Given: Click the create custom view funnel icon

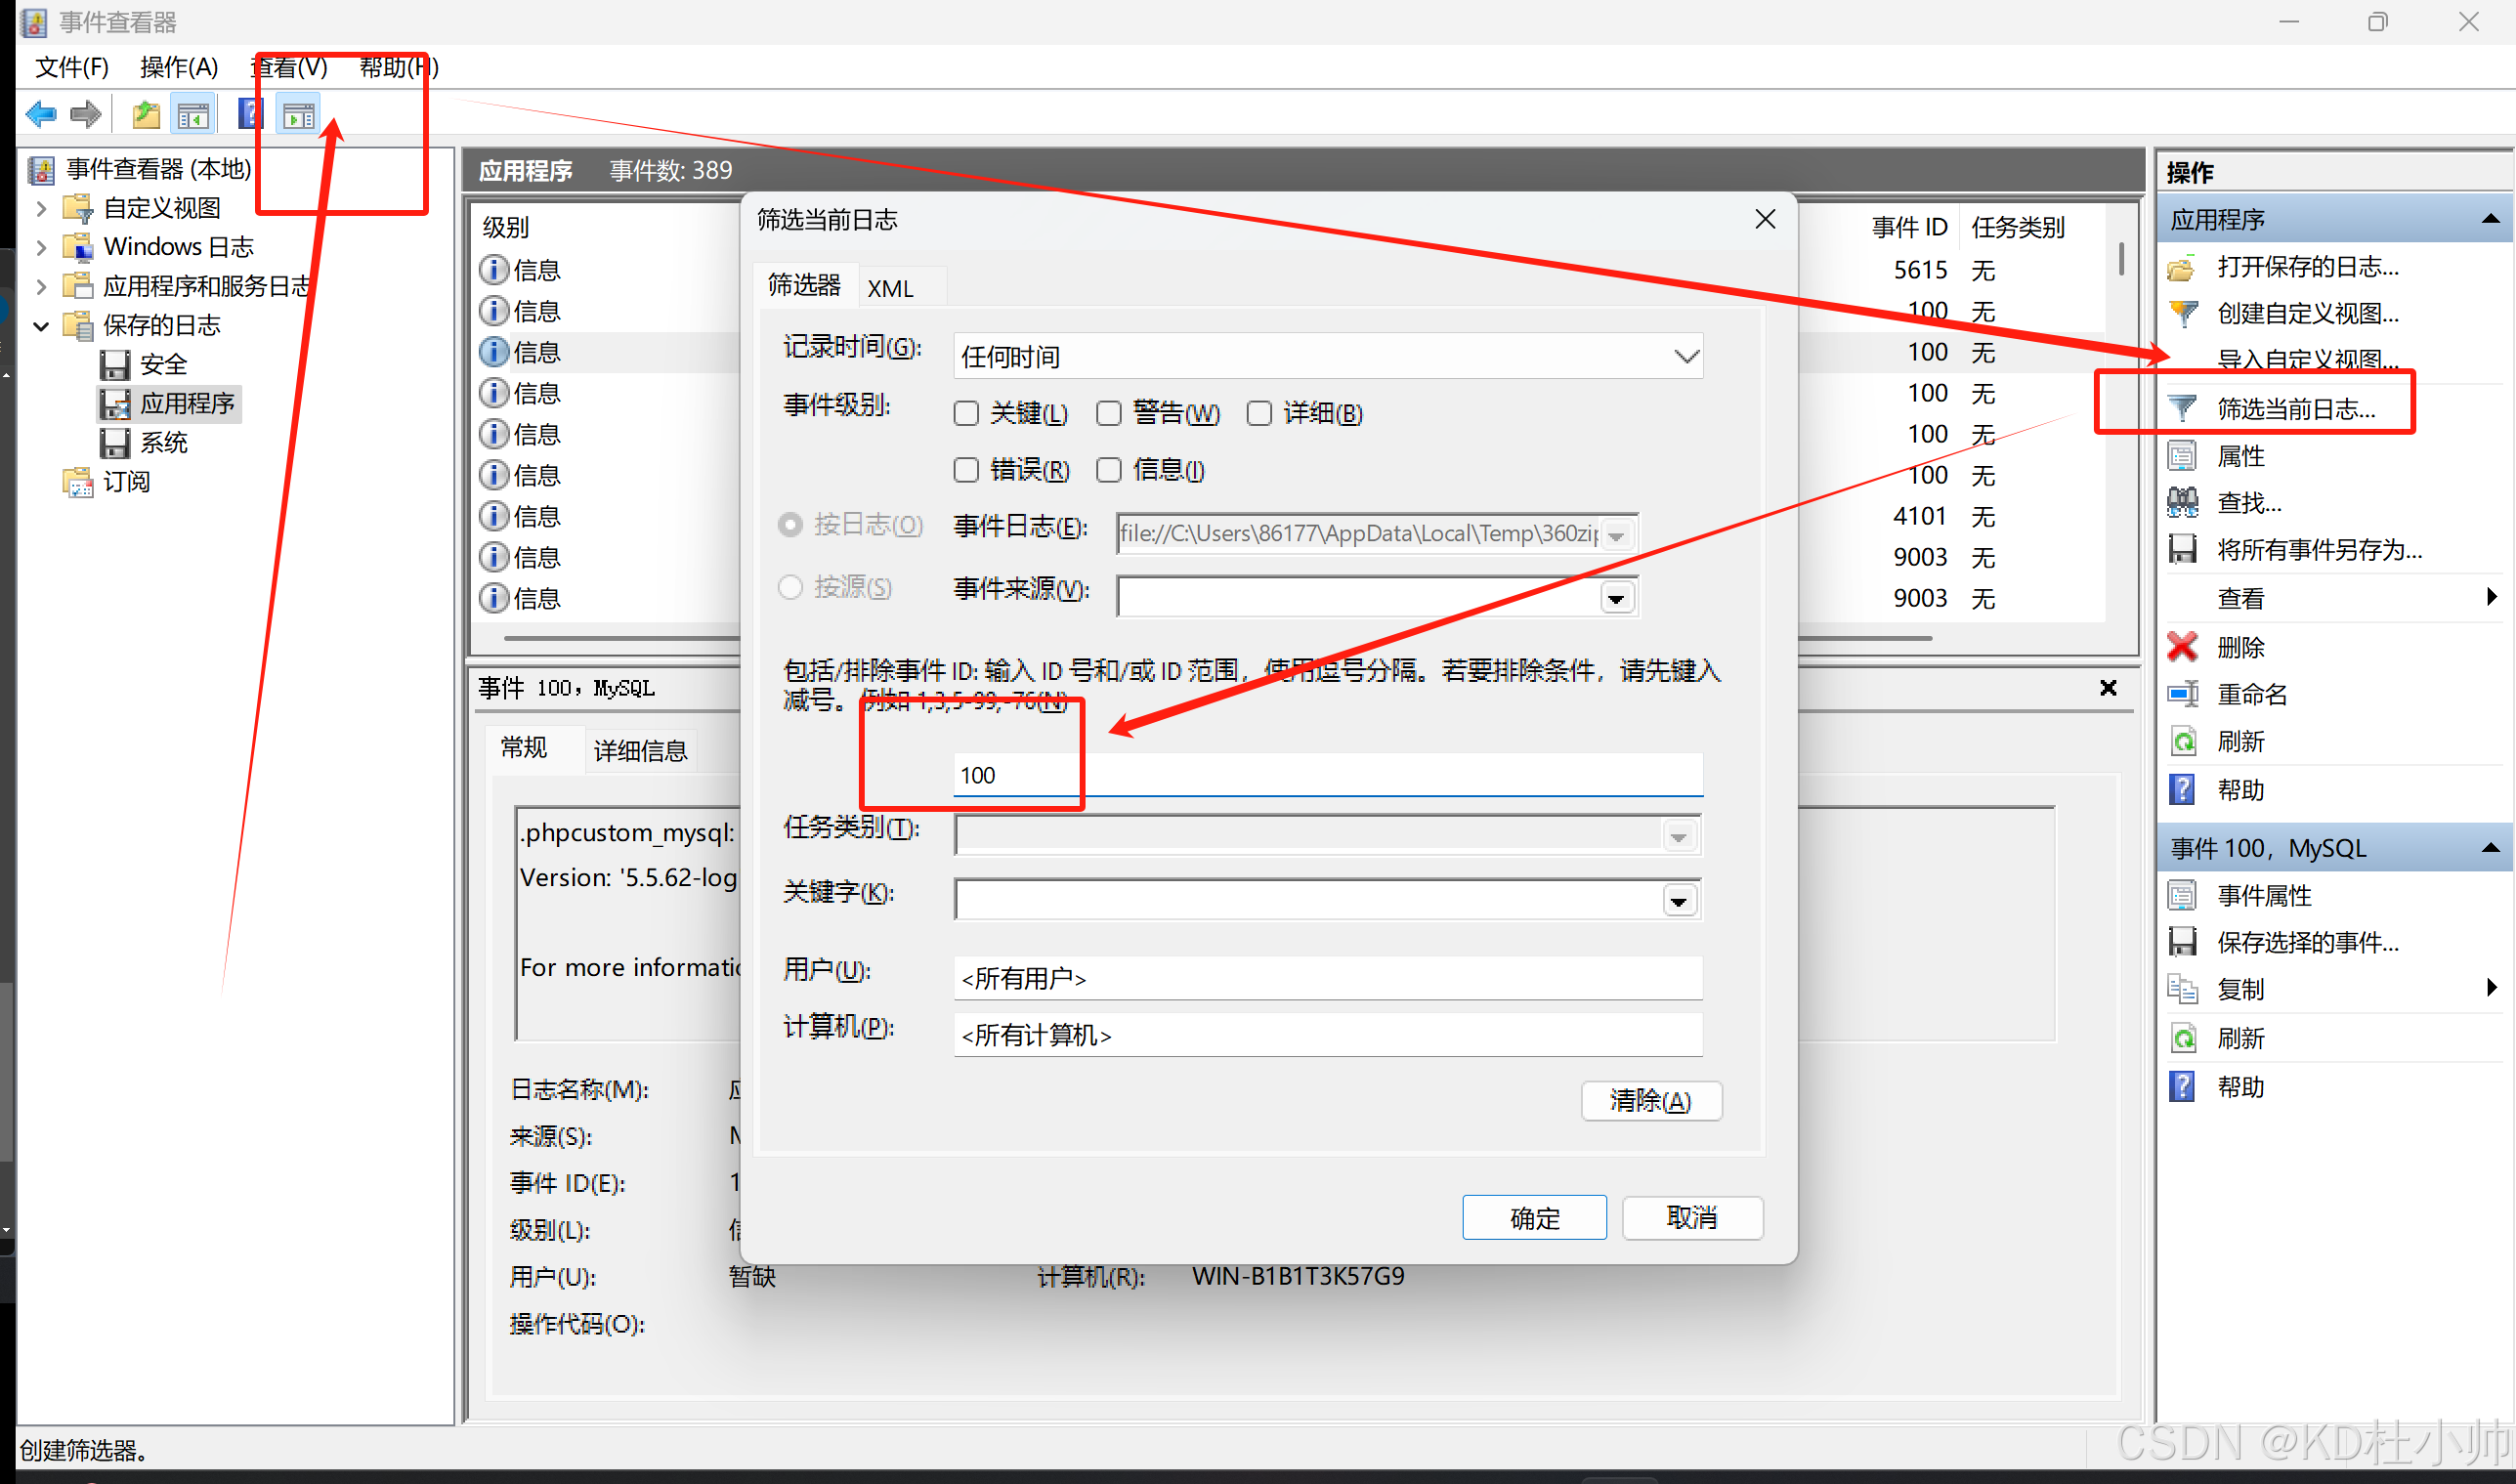Looking at the screenshot, I should point(2182,314).
